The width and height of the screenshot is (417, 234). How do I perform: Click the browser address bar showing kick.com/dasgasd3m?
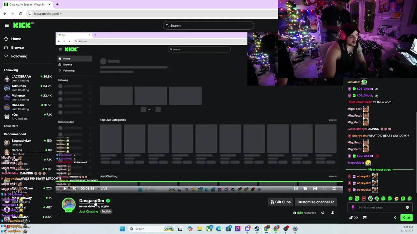click(x=151, y=14)
